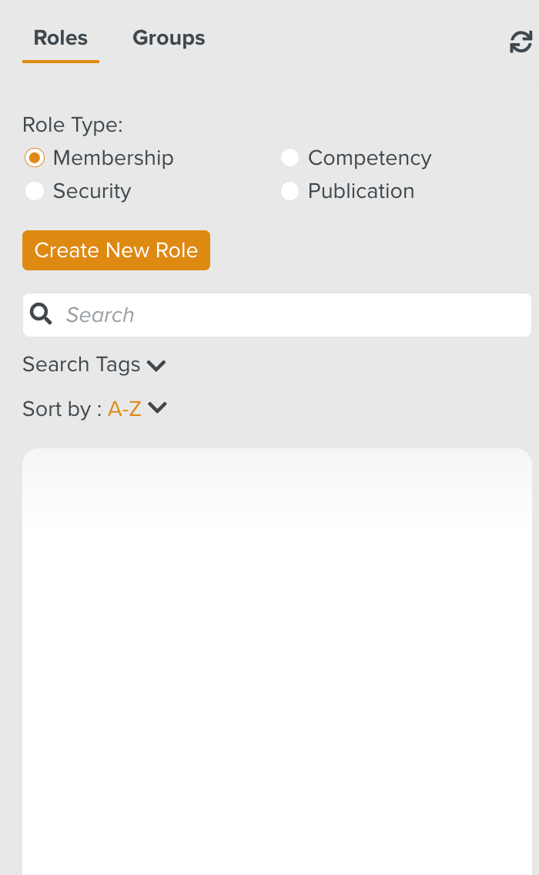Enable the Competency radio button circle
Screen dimensions: 539x875
coord(290,158)
